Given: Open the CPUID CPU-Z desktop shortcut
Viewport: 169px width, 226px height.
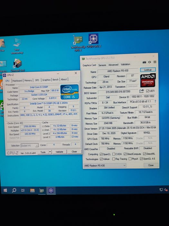Looking at the screenshot, I should point(94,41).
